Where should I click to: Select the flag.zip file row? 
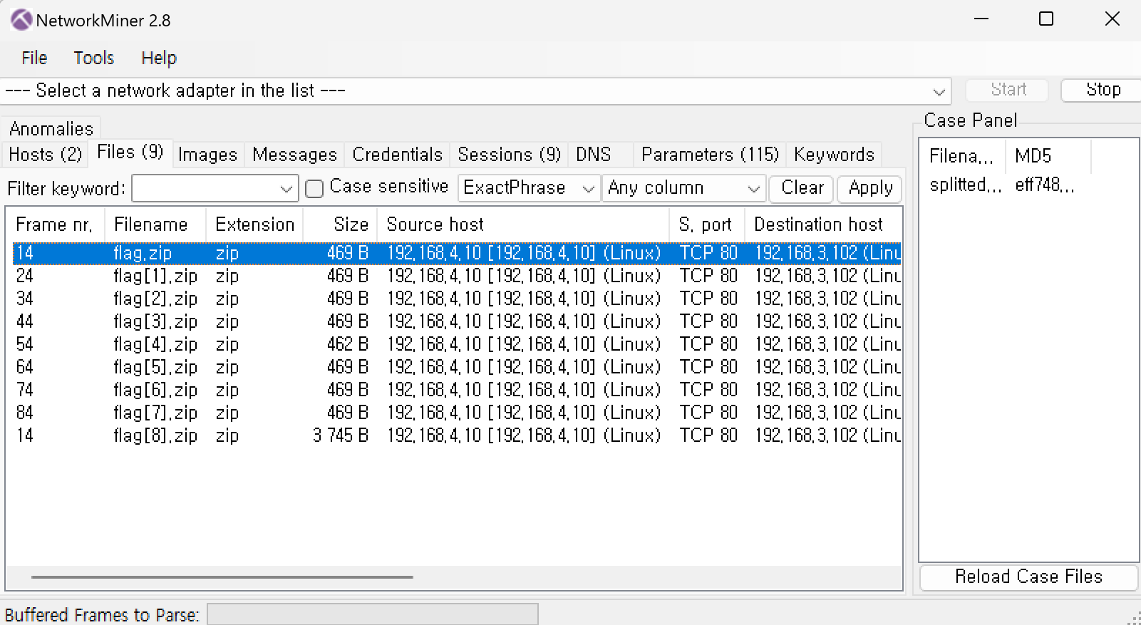pos(457,253)
